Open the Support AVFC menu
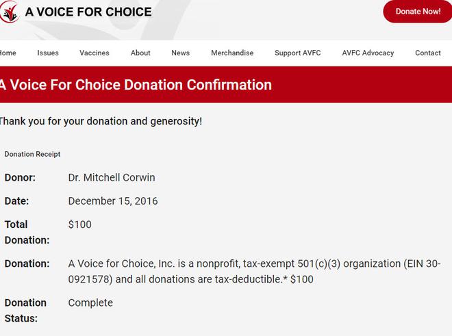Viewport: 452px width, 336px height. click(298, 53)
